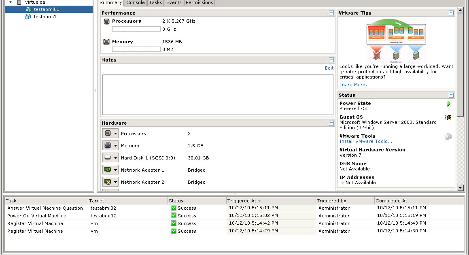Click the Processors hardware icon button

click(108, 134)
